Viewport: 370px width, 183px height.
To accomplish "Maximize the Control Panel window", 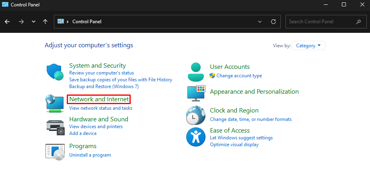I will point(344,4).
